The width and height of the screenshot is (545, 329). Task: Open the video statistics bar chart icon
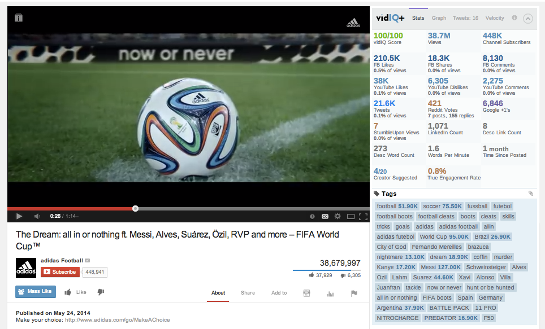pyautogui.click(x=330, y=293)
